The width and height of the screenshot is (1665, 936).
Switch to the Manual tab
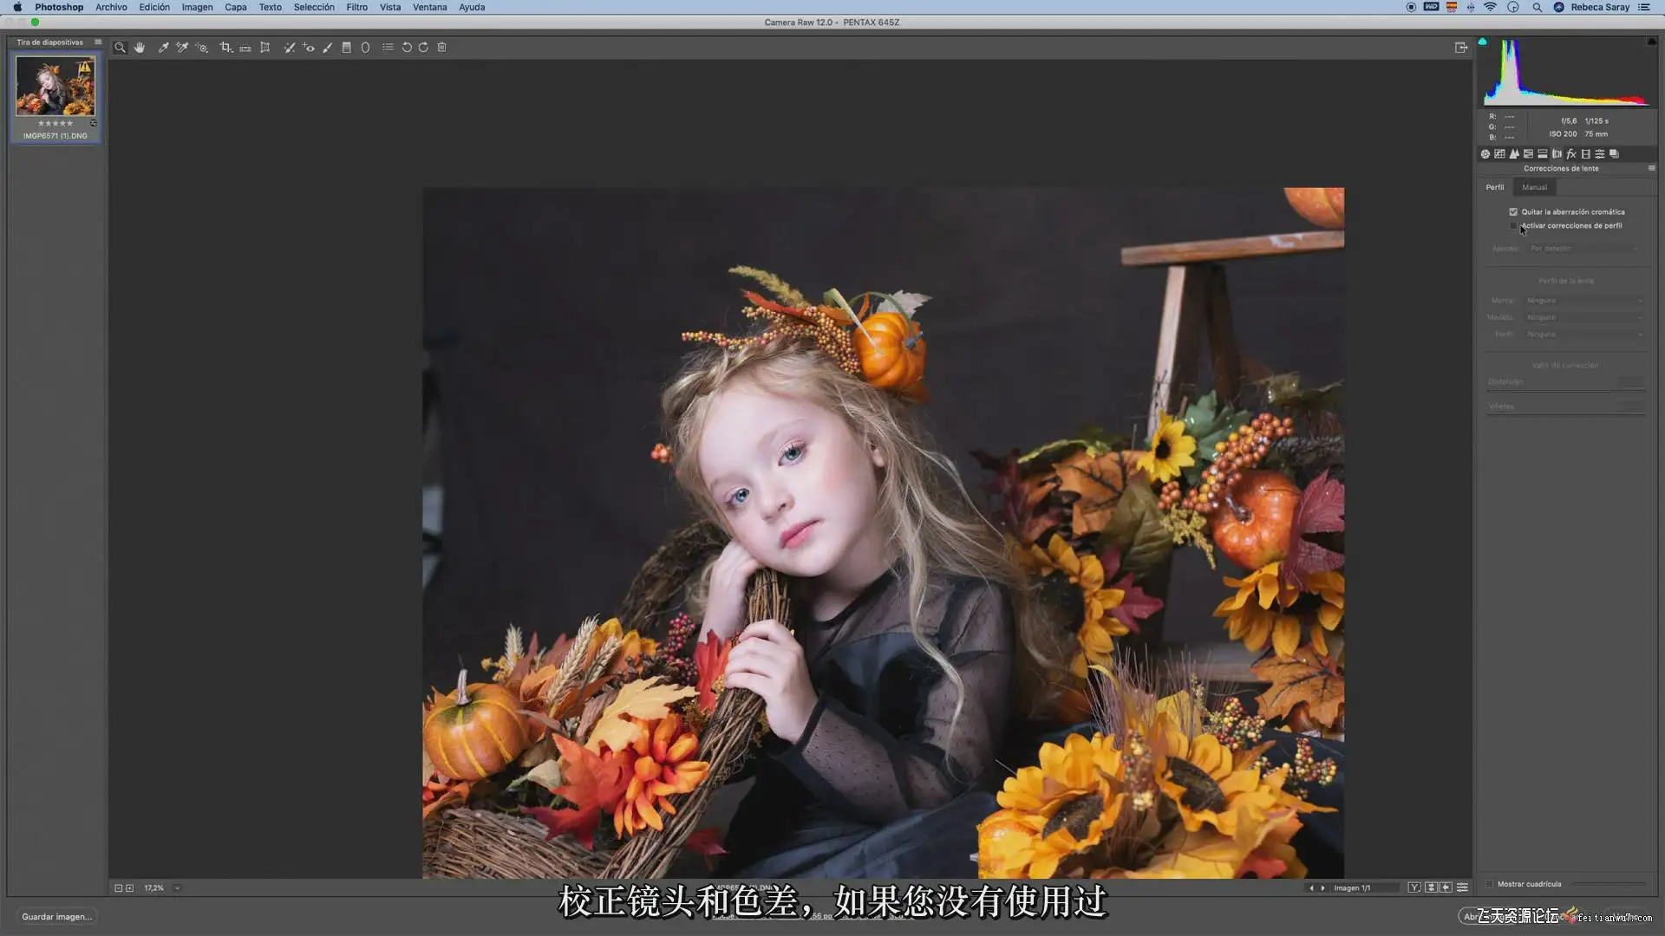1534,187
